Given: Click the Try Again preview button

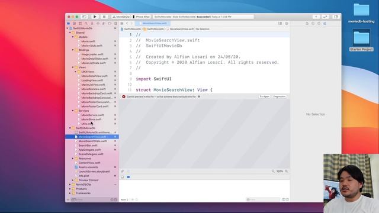Looking at the screenshot, I should click(x=264, y=96).
